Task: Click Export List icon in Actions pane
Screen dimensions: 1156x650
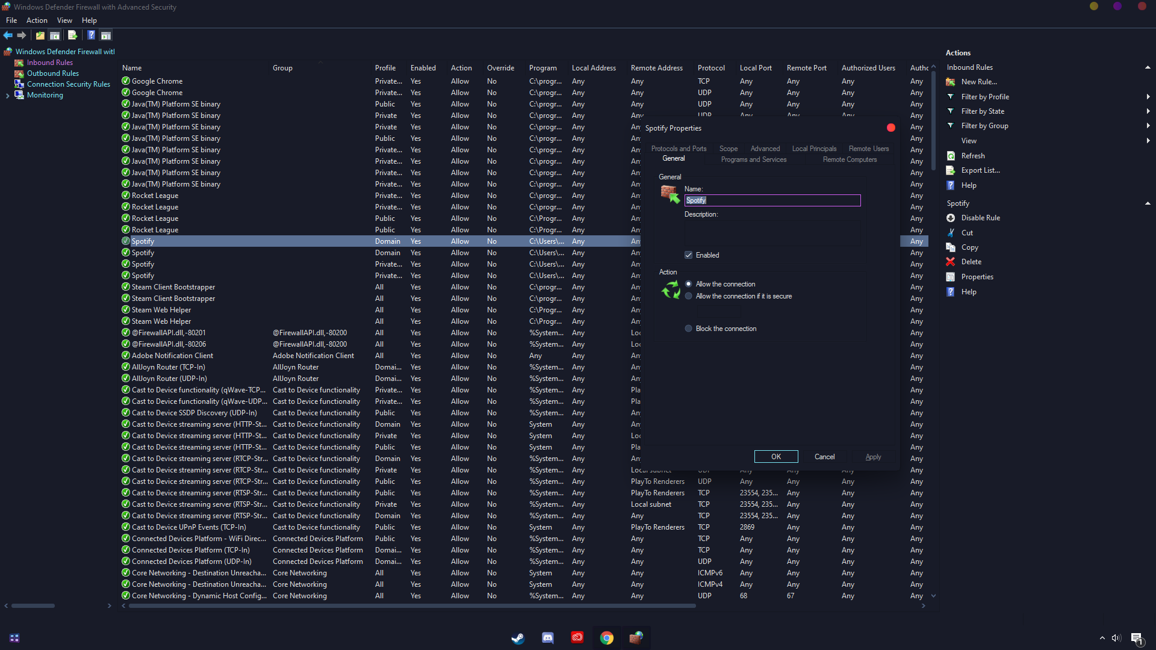Action: tap(951, 170)
